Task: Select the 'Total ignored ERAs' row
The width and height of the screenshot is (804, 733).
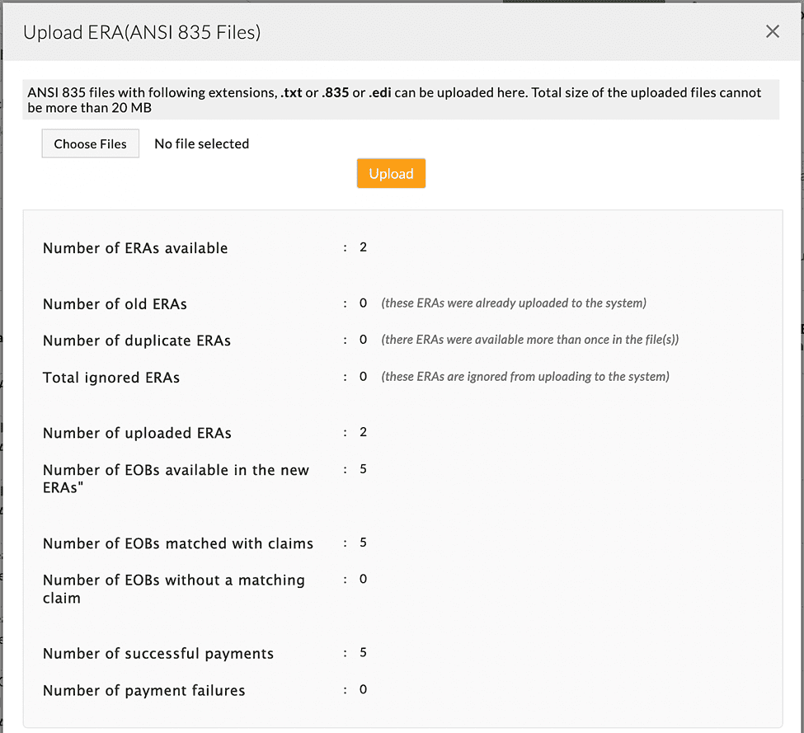Action: 111,377
